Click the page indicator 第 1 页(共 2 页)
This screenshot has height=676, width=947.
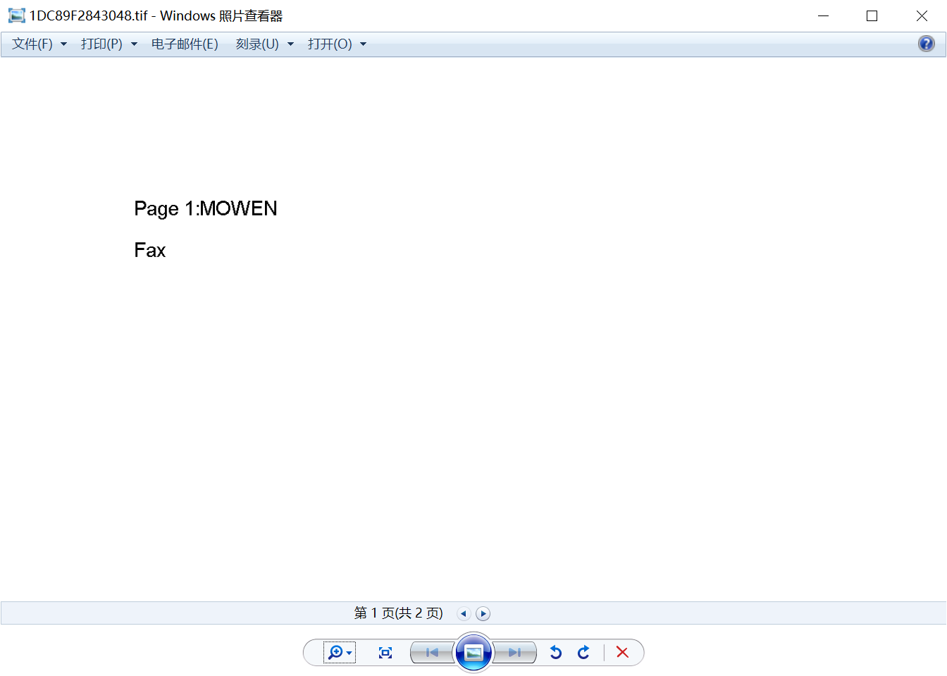398,613
